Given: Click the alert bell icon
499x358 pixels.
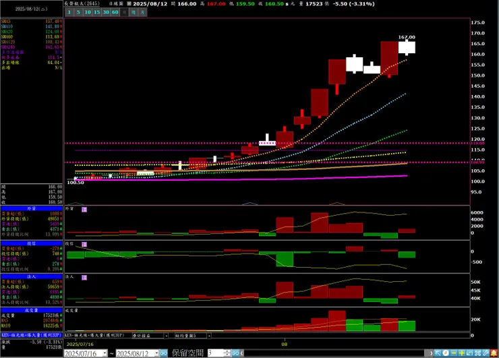Looking at the screenshot, I should pos(494,353).
